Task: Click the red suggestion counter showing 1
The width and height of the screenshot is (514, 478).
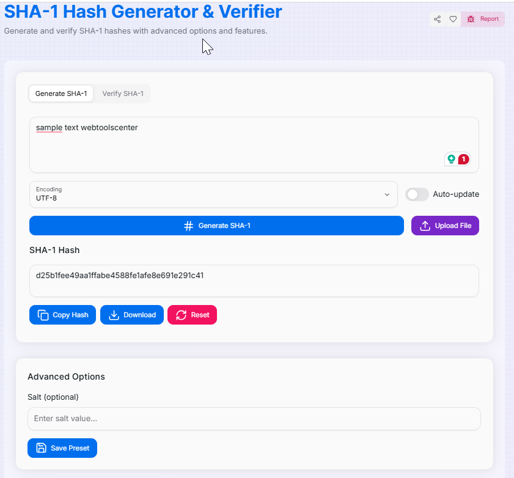Action: 462,159
